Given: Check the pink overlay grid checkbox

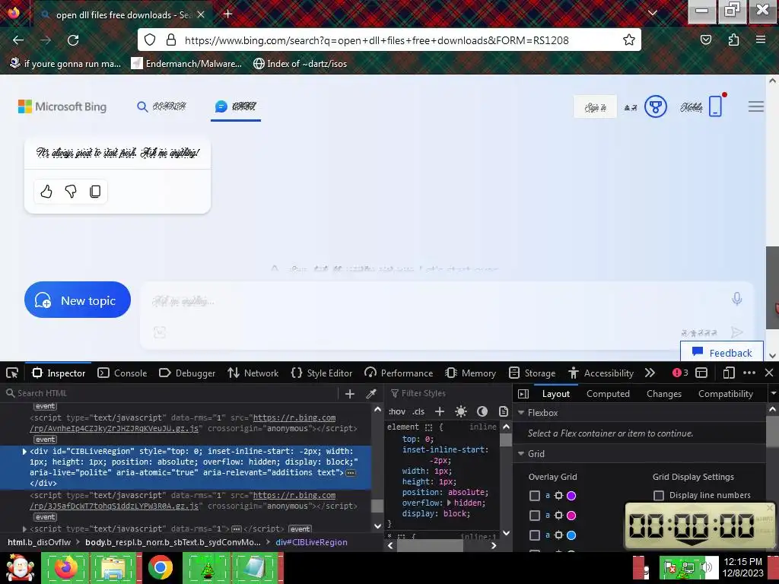Looking at the screenshot, I should [x=535, y=516].
